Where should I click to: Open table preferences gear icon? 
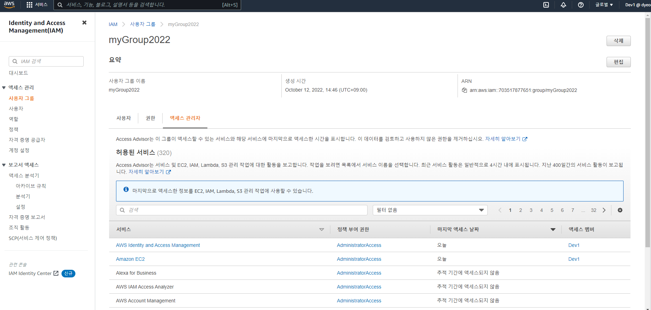coord(620,210)
